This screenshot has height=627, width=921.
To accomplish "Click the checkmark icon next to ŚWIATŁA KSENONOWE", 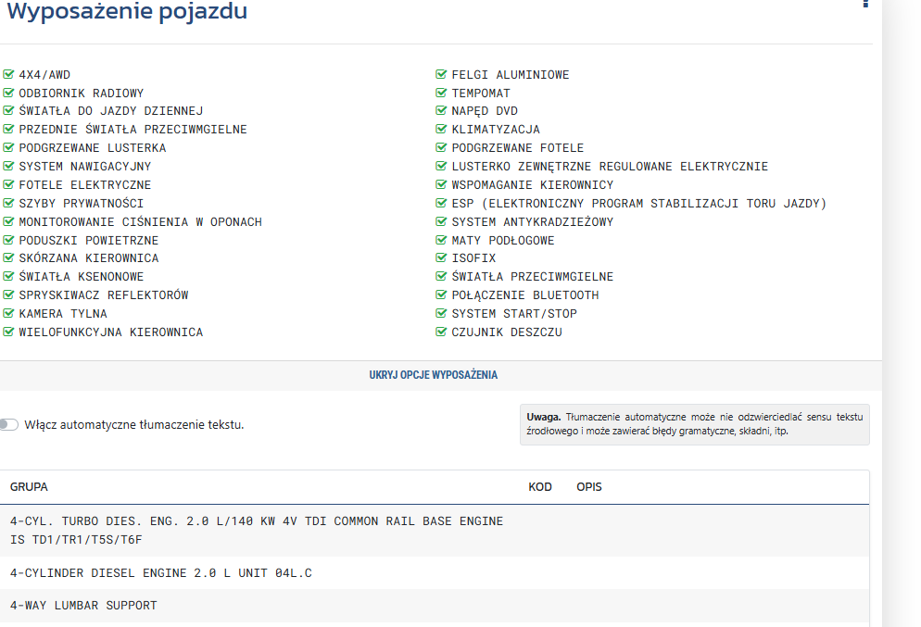I will pos(9,277).
